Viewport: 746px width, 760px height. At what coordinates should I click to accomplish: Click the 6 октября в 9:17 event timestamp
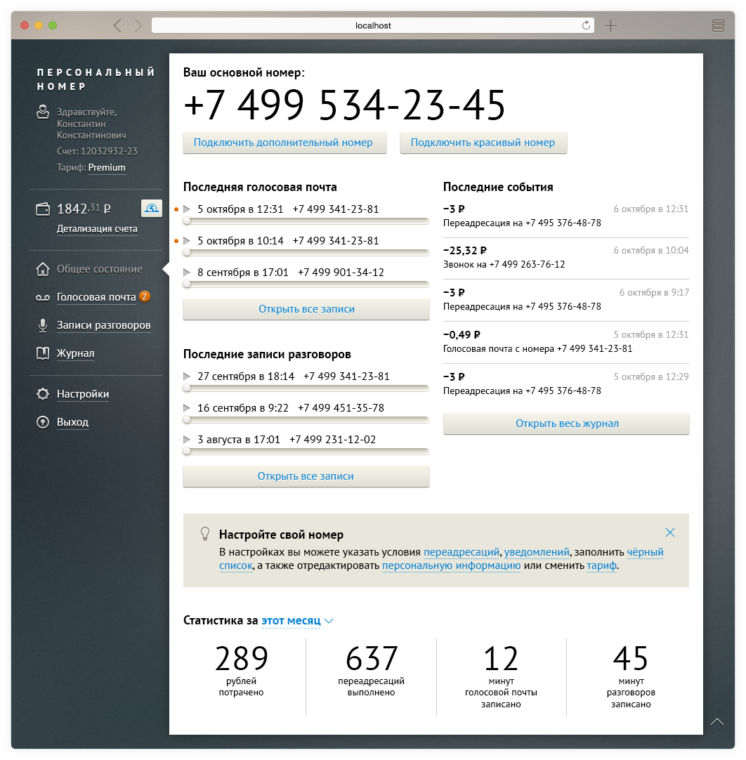click(655, 293)
